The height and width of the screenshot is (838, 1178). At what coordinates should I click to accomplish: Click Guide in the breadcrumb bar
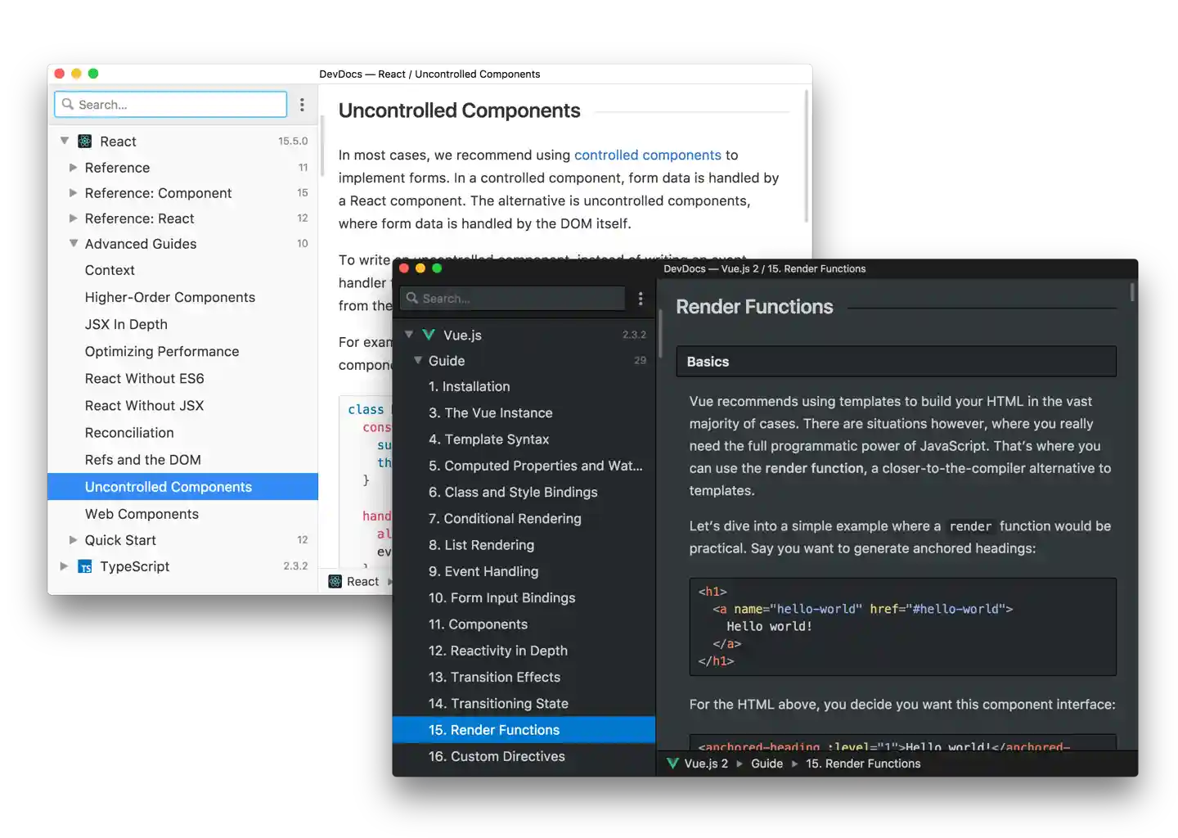click(x=767, y=764)
